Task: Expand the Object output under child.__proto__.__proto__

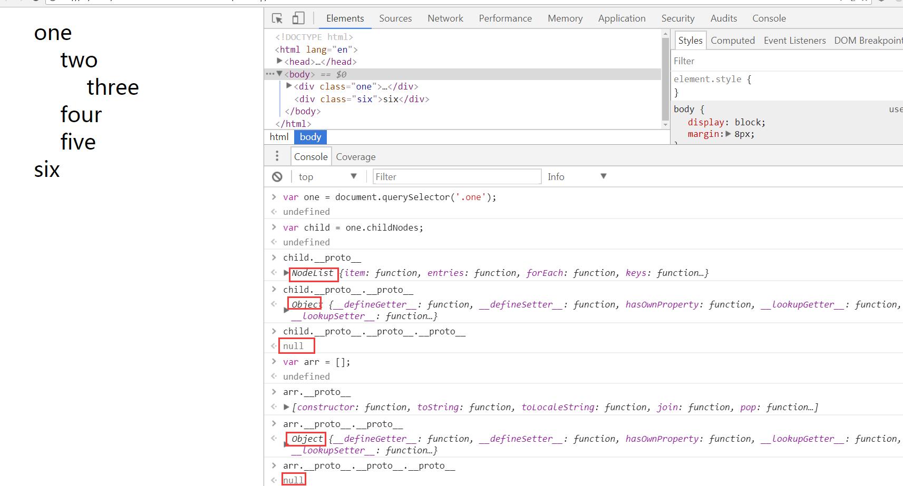Action: click(286, 310)
